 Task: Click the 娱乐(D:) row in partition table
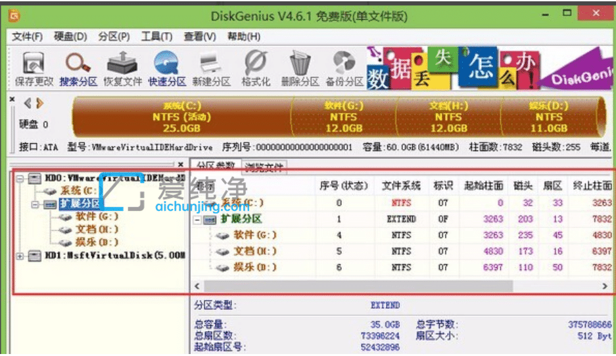click(x=403, y=267)
